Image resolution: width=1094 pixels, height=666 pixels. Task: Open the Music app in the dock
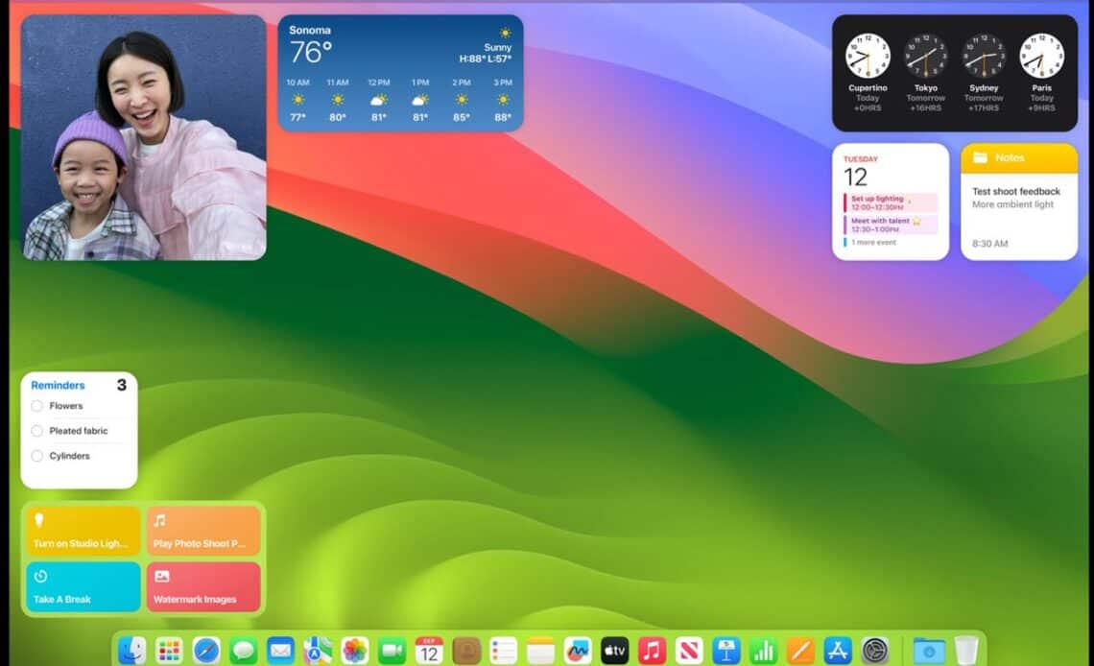click(x=652, y=650)
